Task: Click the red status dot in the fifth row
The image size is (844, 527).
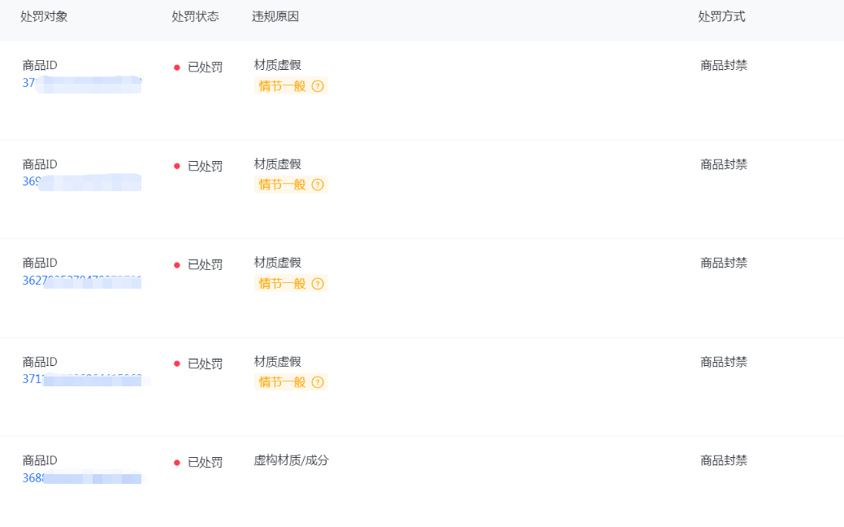Action: click(177, 462)
